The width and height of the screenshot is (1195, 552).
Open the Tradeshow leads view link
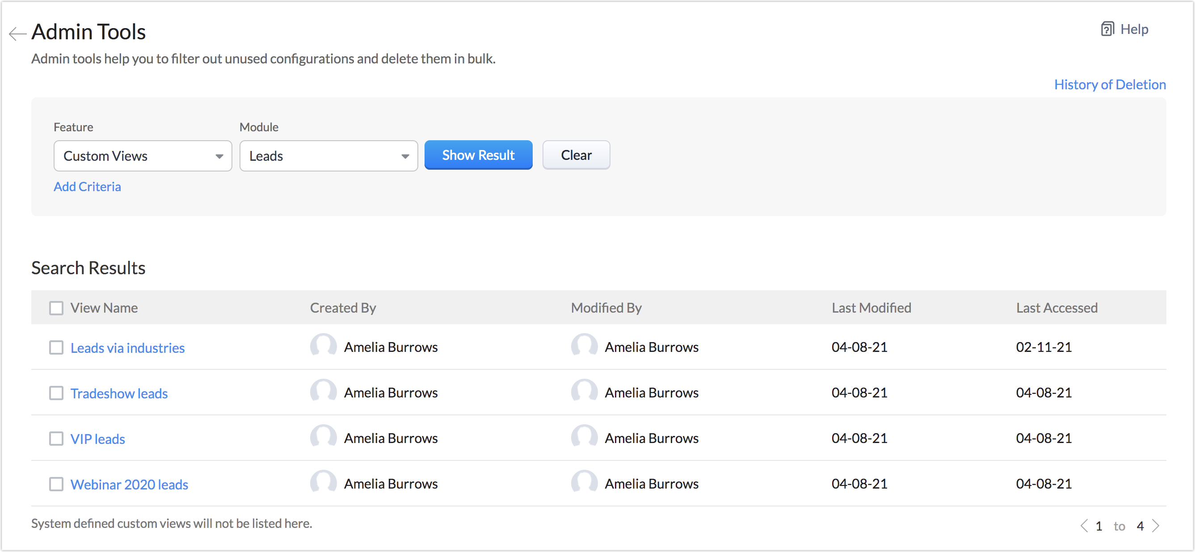[x=119, y=393]
